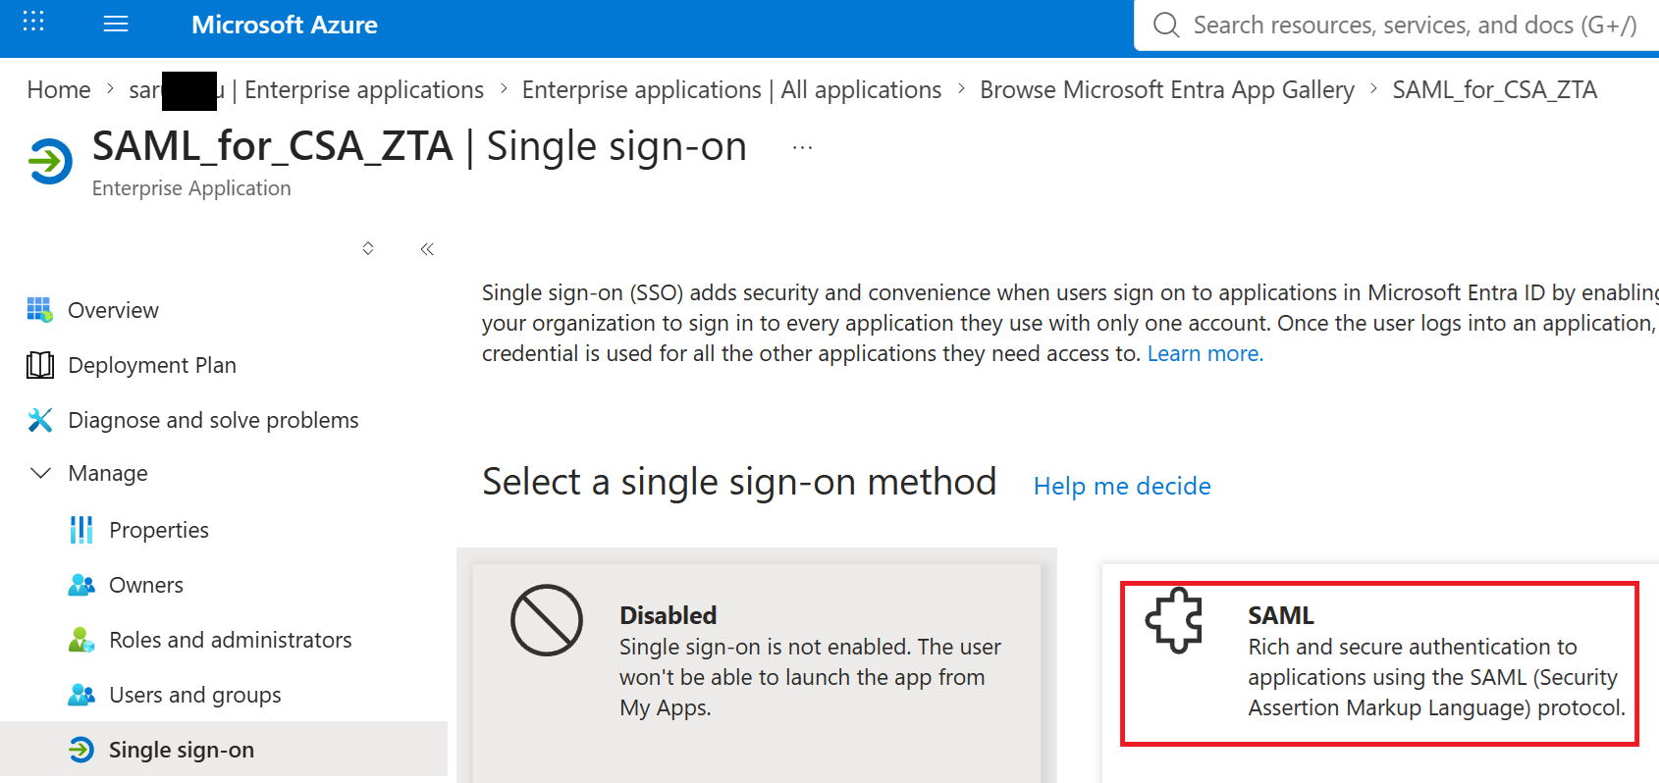This screenshot has height=783, width=1659.
Task: Click the Roles and administrators icon
Action: coord(81,640)
